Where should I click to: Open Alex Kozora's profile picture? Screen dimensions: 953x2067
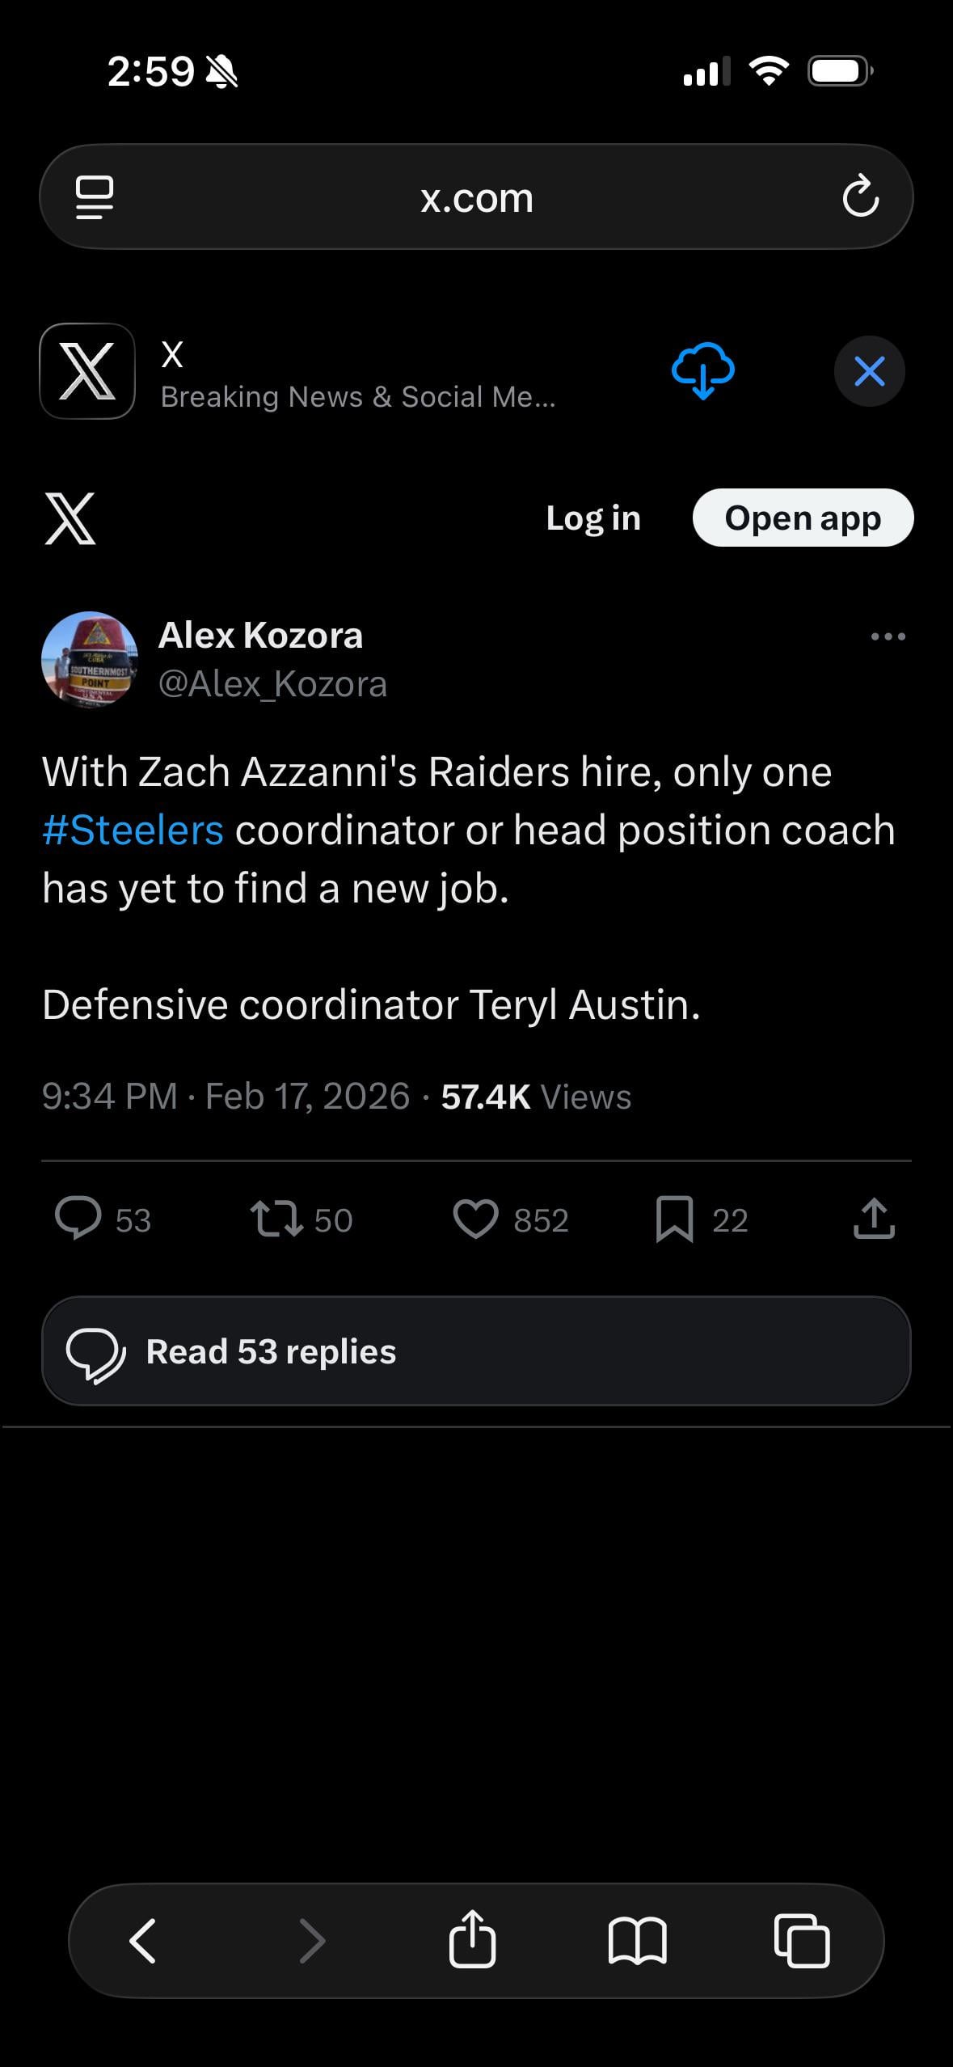(x=90, y=660)
